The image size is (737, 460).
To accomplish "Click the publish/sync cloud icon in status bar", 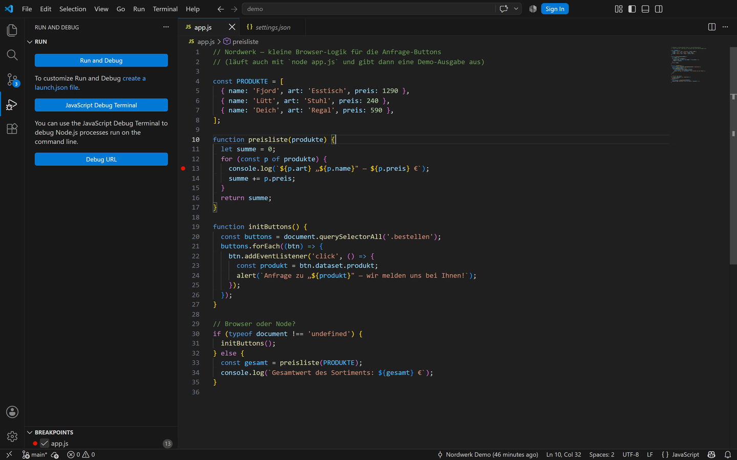I will 55,454.
